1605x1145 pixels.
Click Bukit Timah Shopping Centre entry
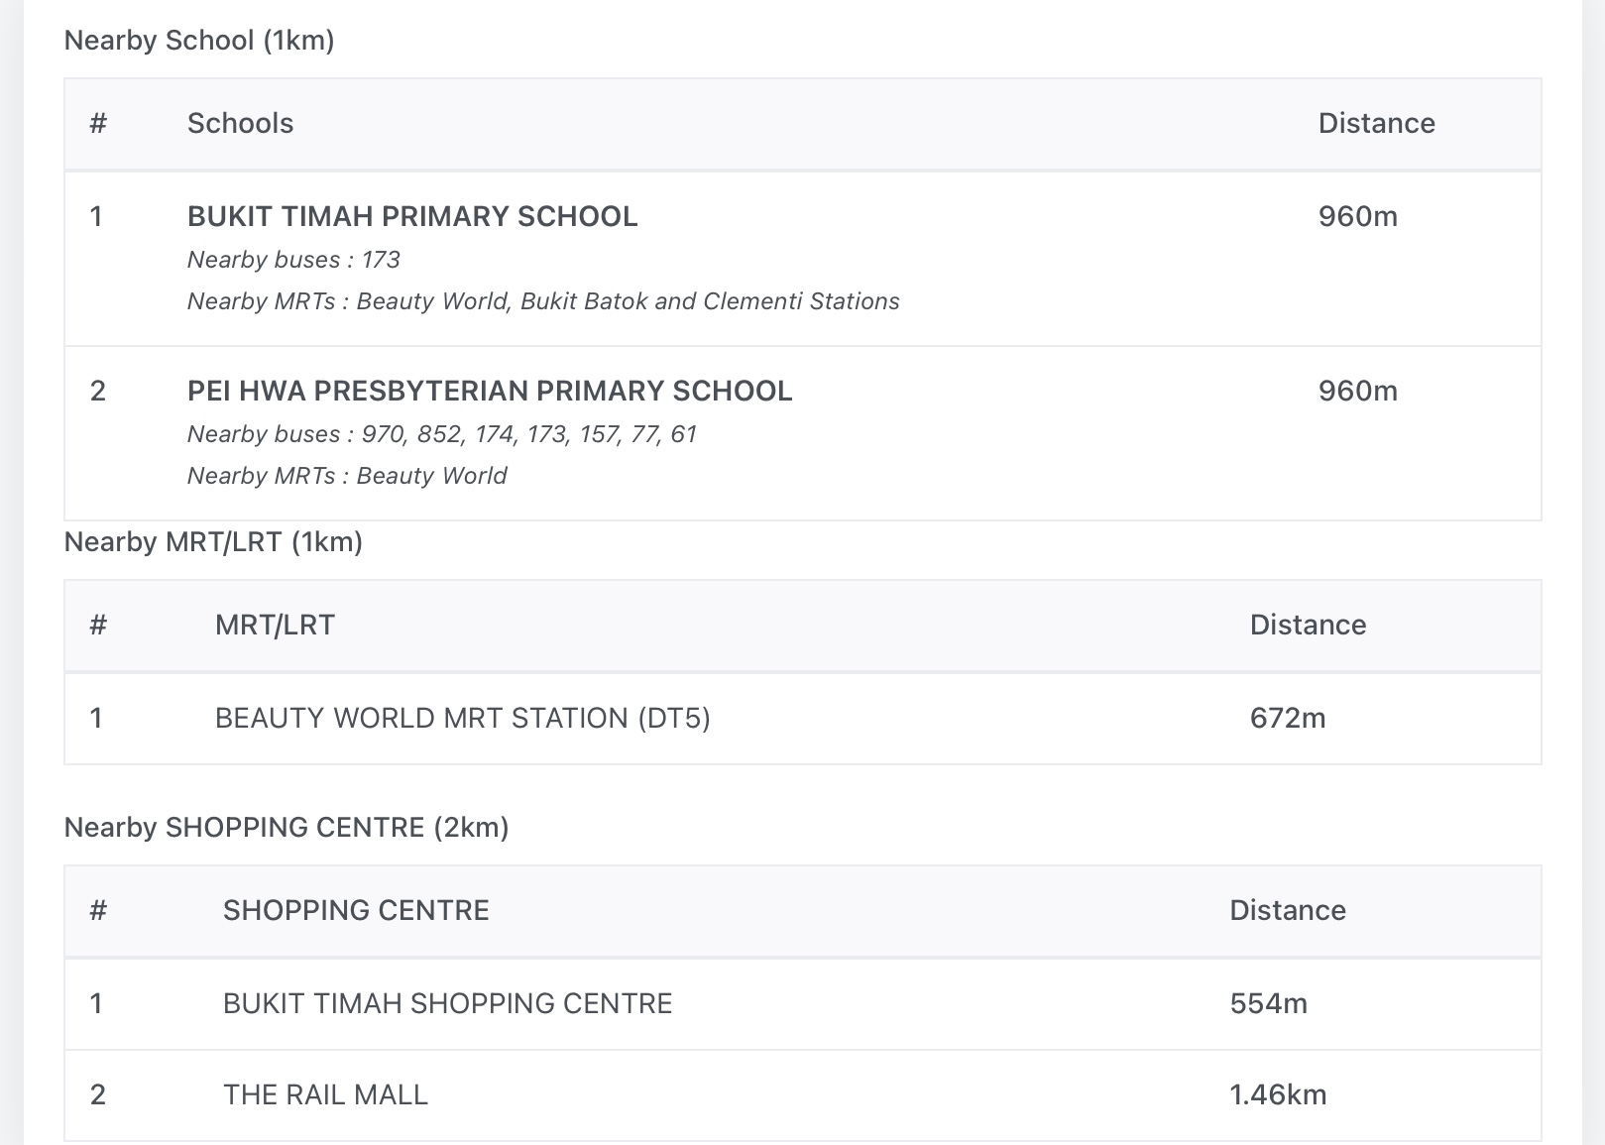tap(447, 1003)
